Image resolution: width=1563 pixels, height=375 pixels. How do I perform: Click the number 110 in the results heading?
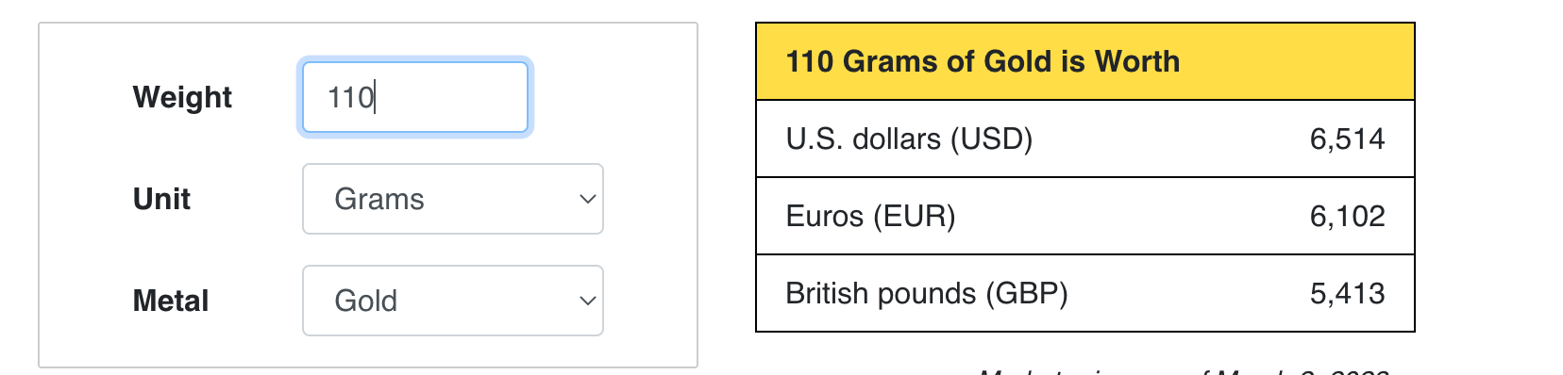[810, 61]
